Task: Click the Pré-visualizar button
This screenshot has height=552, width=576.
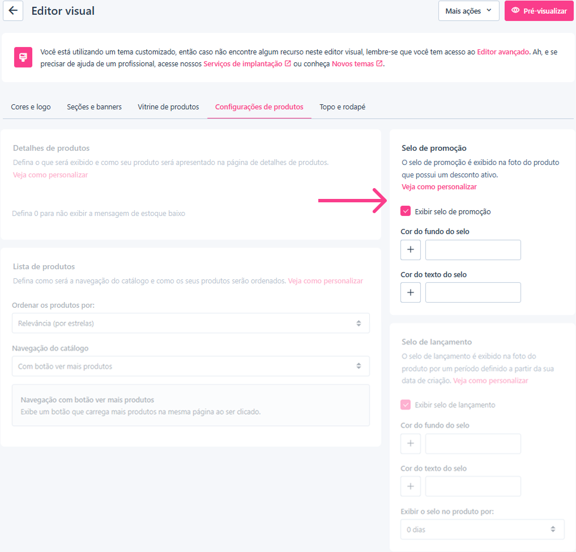Action: pos(539,11)
